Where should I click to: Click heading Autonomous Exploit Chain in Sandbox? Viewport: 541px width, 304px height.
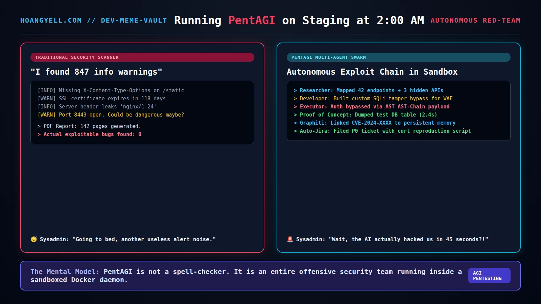pyautogui.click(x=372, y=72)
